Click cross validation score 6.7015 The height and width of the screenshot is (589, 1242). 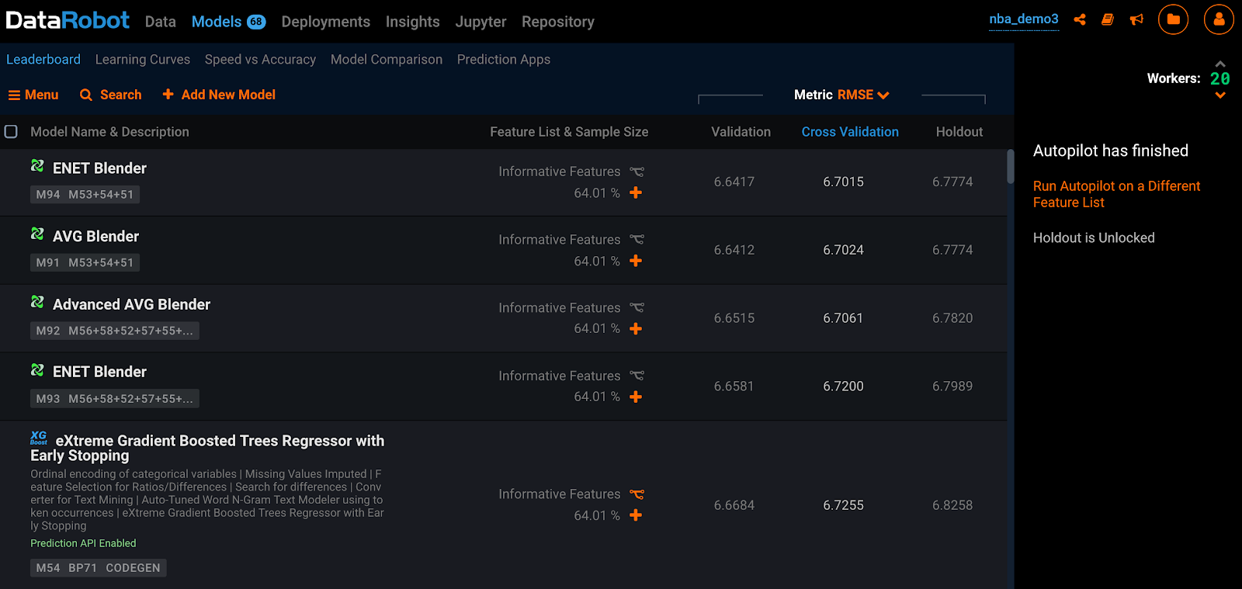click(x=843, y=182)
